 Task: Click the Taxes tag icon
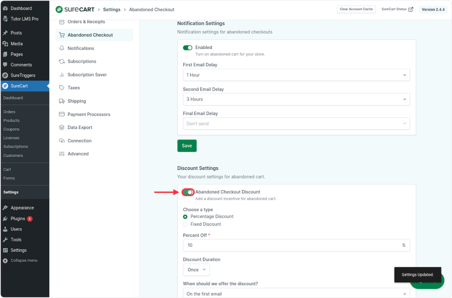[x=62, y=88]
